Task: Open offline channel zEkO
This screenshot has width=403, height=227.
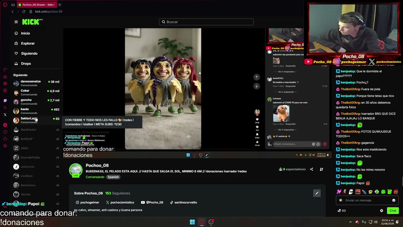Action: [36, 148]
